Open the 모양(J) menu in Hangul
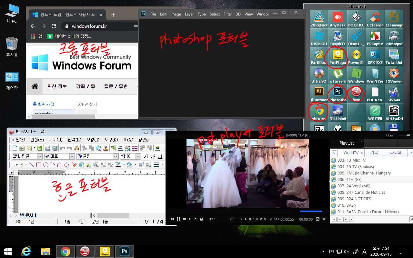The width and height of the screenshot is (413, 258). 93,140
